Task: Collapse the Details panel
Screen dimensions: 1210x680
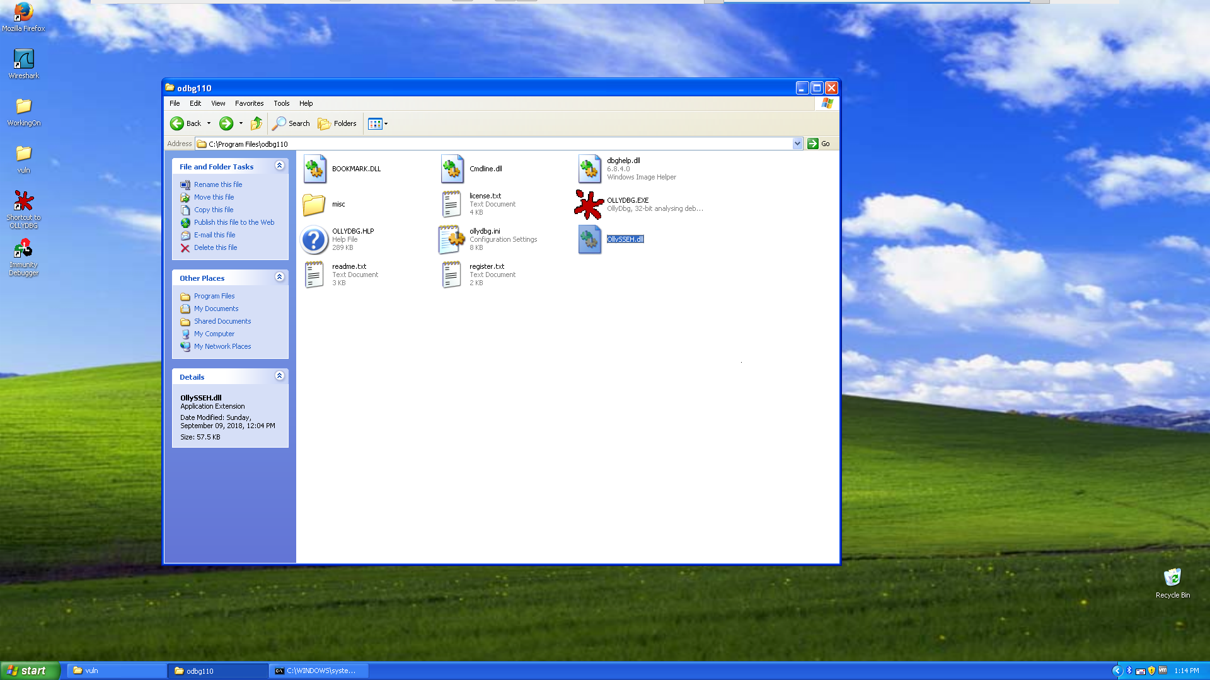Action: [x=279, y=376]
